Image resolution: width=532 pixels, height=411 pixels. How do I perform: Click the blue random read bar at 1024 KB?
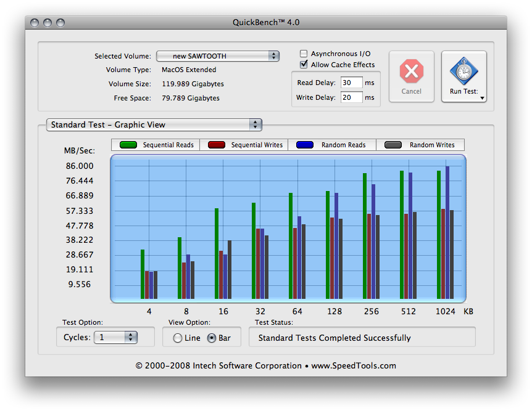[447, 232]
